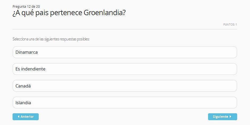Click the "Selecciona una de las siguientes" instruction text
The image size is (250, 125).
click(35, 39)
